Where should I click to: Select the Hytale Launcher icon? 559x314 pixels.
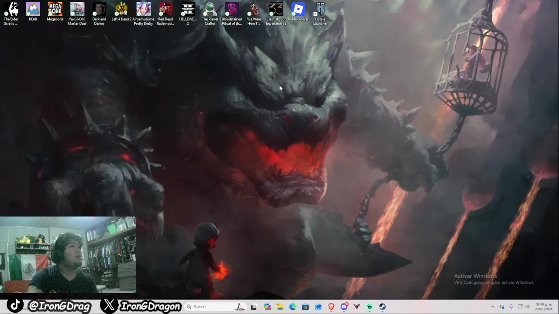tap(320, 14)
